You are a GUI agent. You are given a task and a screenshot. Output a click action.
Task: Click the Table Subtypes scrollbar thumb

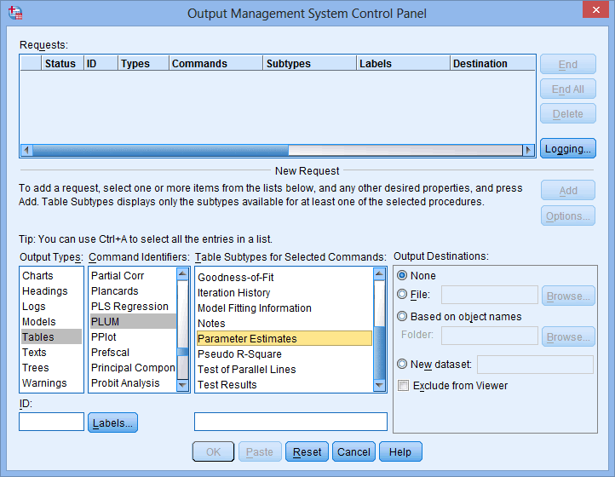(x=379, y=353)
